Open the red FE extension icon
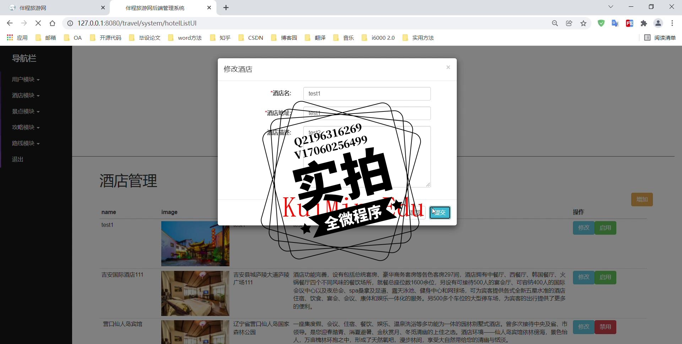This screenshot has height=344, width=682. [x=629, y=23]
